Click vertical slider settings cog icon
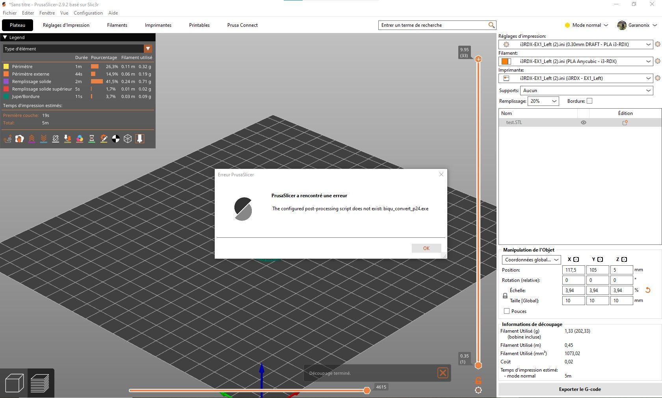Screen dimensions: 662x398 (x=478, y=390)
